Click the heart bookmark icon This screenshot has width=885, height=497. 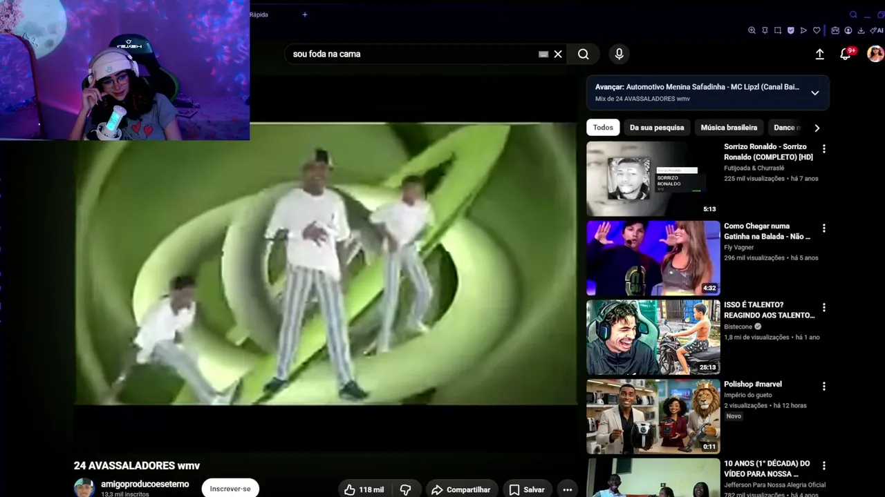click(817, 30)
